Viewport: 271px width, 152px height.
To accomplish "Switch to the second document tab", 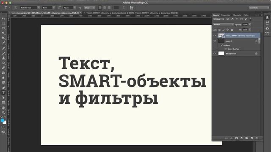I will [132, 13].
